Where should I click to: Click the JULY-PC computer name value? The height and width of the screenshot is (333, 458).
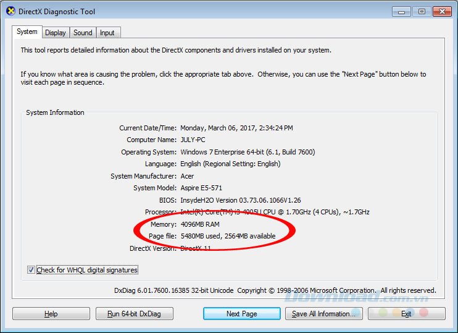[x=193, y=140]
